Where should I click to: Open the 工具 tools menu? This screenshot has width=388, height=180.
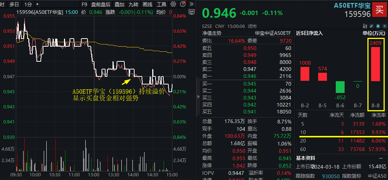pos(161,4)
